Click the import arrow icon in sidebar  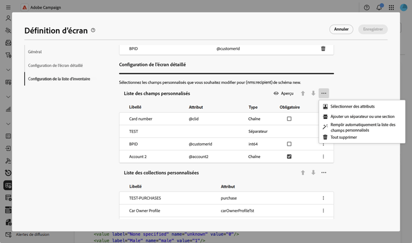8,148
